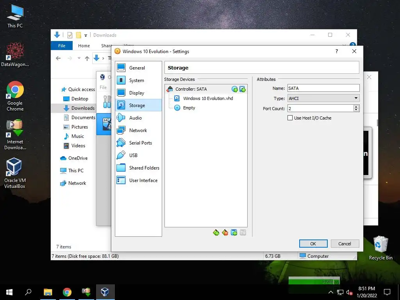Open Chrome from the taskbar
This screenshot has width=400, height=300.
[x=67, y=292]
